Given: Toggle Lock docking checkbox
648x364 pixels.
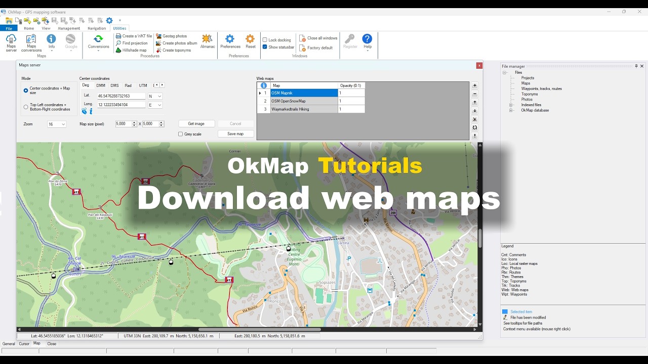Looking at the screenshot, I should click(265, 40).
